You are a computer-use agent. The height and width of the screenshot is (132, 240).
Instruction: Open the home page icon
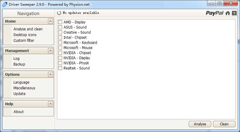[228, 13]
